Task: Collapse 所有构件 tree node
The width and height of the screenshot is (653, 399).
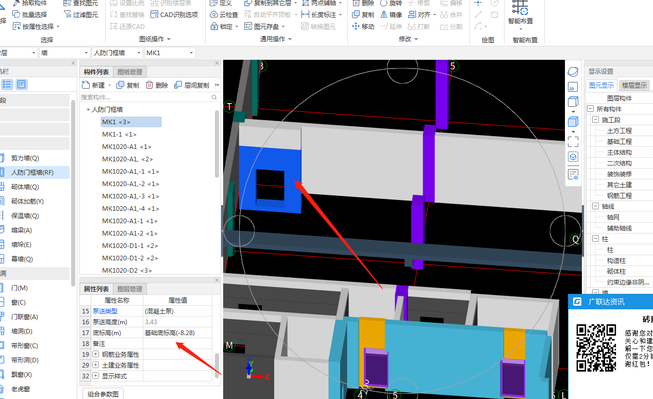Action: click(x=591, y=109)
